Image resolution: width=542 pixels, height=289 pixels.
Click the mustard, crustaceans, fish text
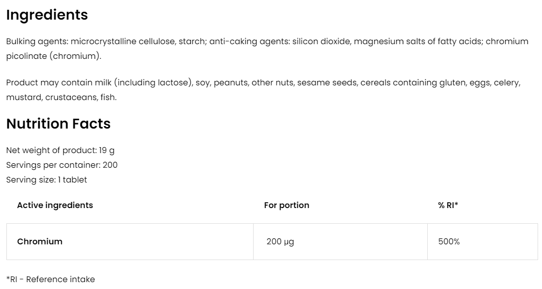pos(61,97)
